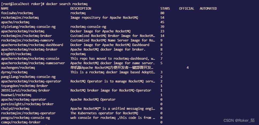This screenshot has width=259, height=125.
Task: Click apacherocketmq/rocketmq-broker image name
Action: (29, 49)
